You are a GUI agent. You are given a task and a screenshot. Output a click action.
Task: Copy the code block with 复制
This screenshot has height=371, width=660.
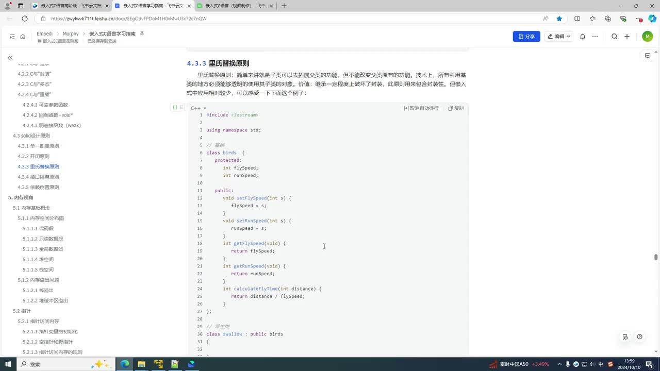456,108
